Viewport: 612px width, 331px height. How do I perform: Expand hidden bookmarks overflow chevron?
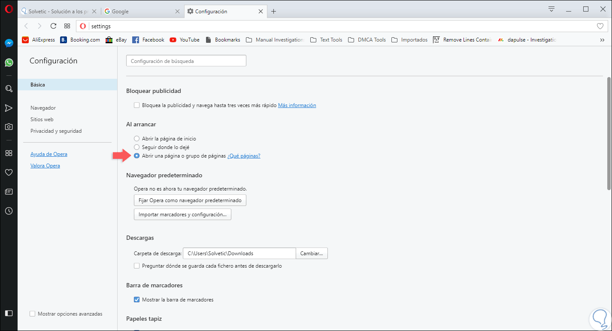[602, 40]
